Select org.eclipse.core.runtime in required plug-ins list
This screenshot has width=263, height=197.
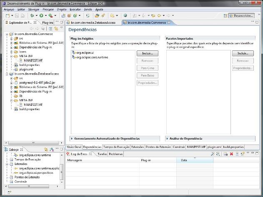(x=90, y=57)
